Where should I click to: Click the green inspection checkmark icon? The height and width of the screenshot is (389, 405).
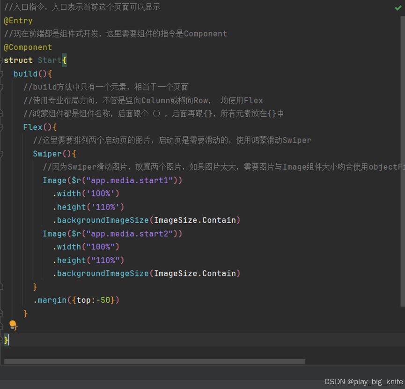click(x=398, y=8)
